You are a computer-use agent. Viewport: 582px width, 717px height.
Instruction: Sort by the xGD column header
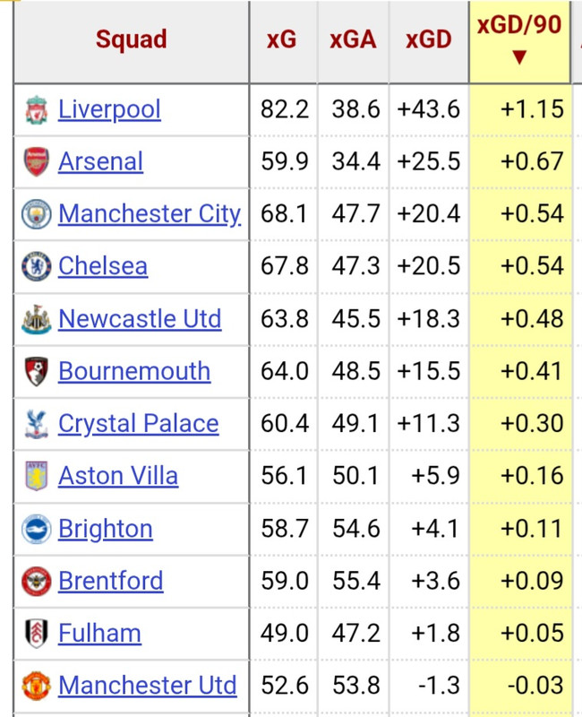pyautogui.click(x=429, y=40)
